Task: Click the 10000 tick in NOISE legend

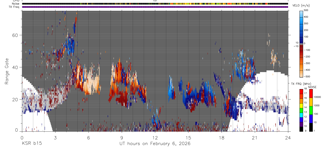Action: pyautogui.click(x=317, y=97)
